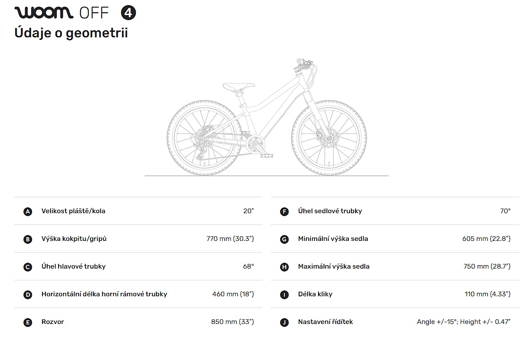This screenshot has width=528, height=337.
Task: Click the woom logo
Action: point(44,13)
